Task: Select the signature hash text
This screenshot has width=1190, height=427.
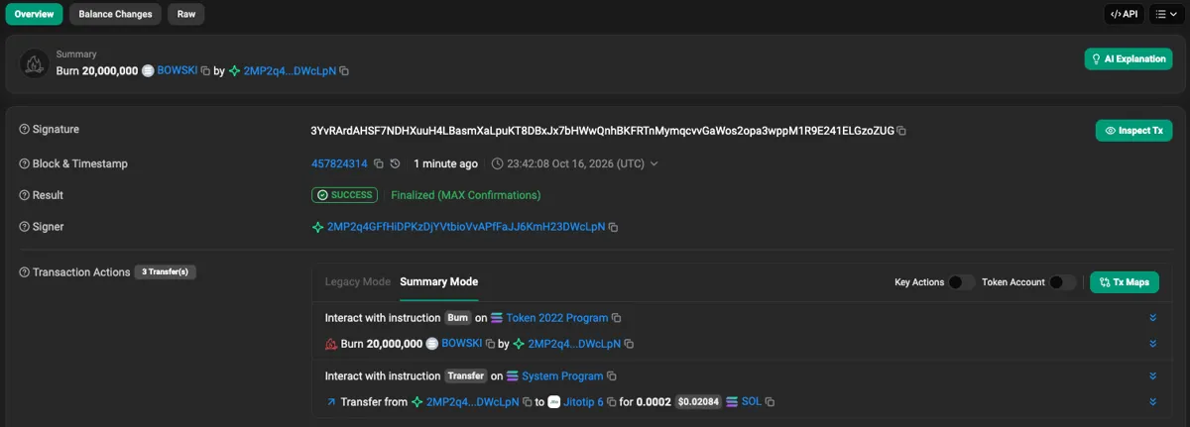Action: [x=602, y=131]
